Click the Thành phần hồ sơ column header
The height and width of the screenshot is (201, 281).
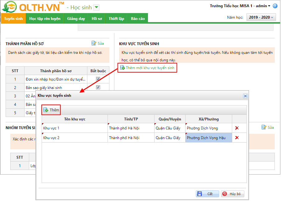[x=56, y=71]
